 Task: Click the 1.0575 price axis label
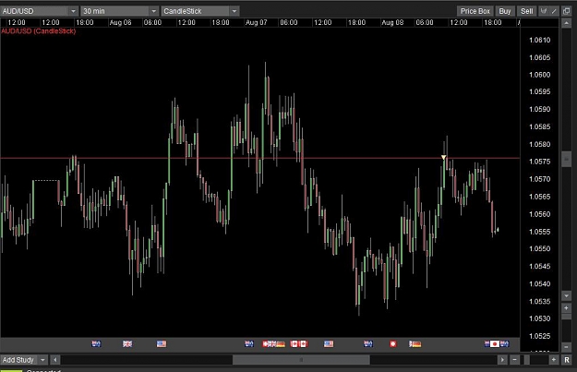tap(539, 162)
